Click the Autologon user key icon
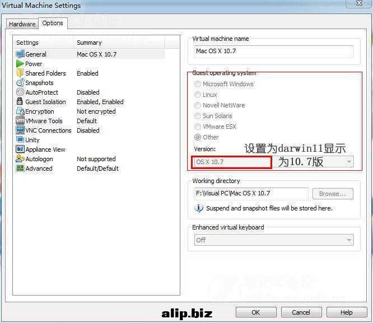Image resolution: width=373 pixels, height=323 pixels. point(20,158)
